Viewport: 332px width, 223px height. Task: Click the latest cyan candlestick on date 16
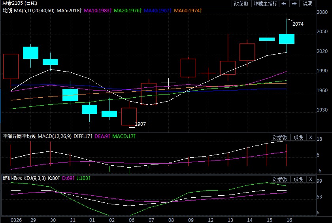tap(287, 39)
